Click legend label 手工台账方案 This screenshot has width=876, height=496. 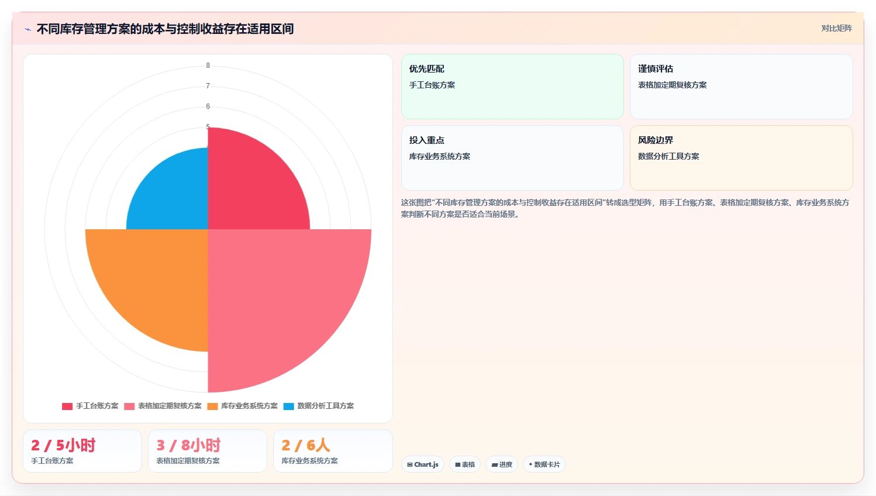[x=97, y=406]
